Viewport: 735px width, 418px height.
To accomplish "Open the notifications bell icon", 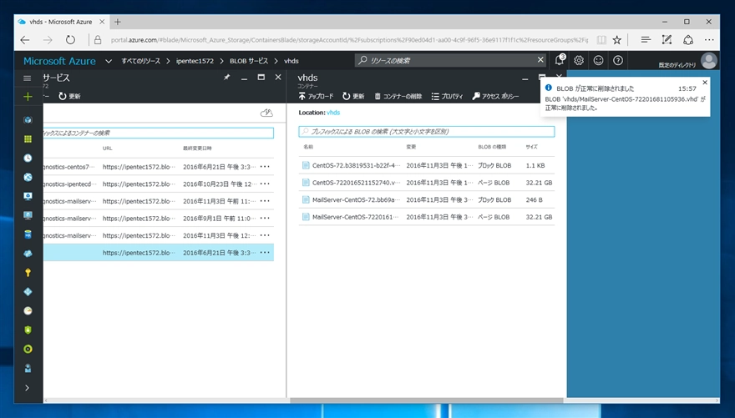I will pos(560,60).
